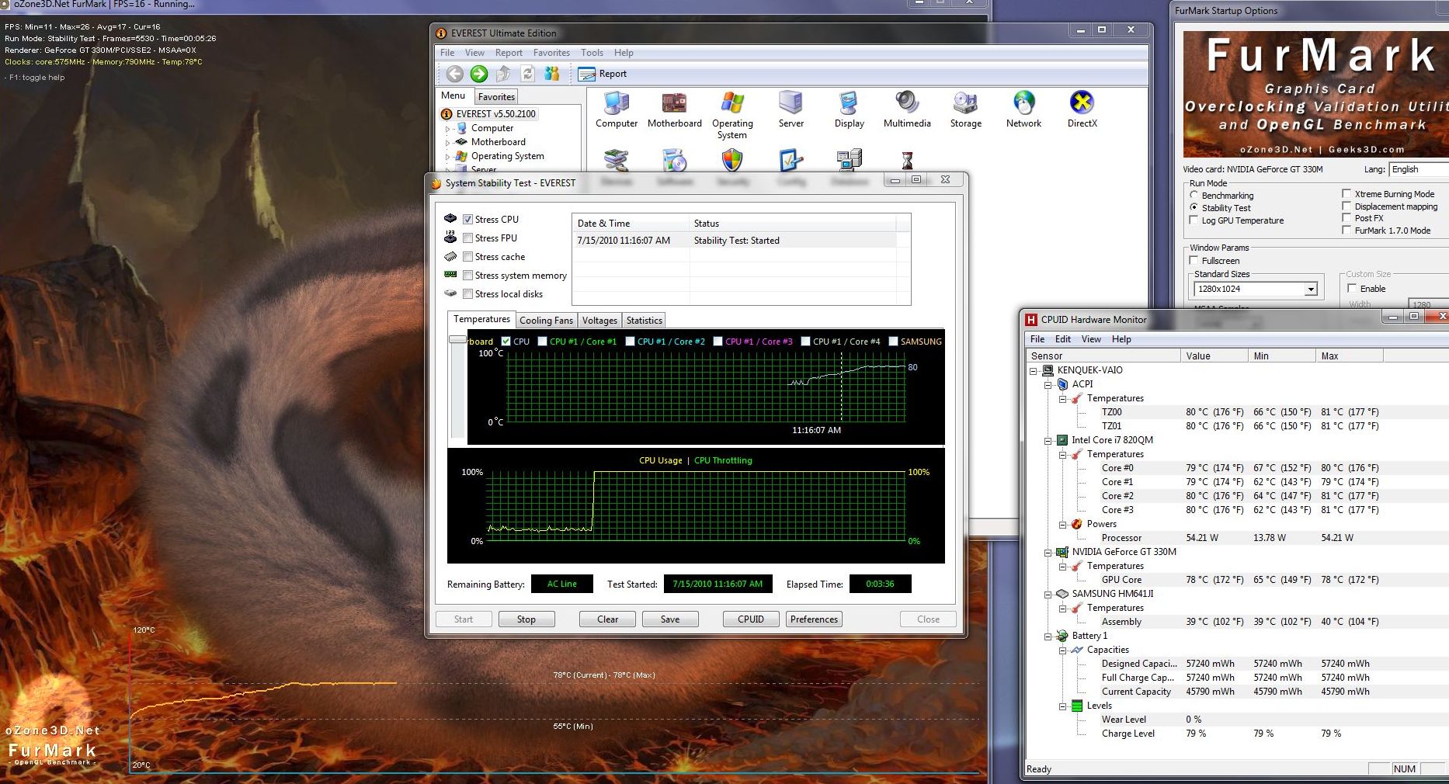Select the stability test log entry row
1449x784 pixels.
(736, 241)
